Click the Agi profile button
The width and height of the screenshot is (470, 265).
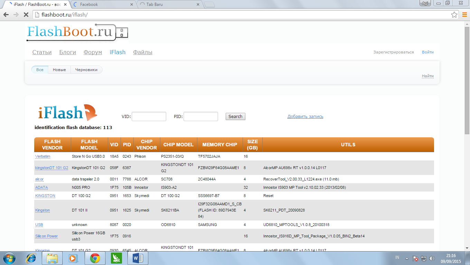point(425,3)
